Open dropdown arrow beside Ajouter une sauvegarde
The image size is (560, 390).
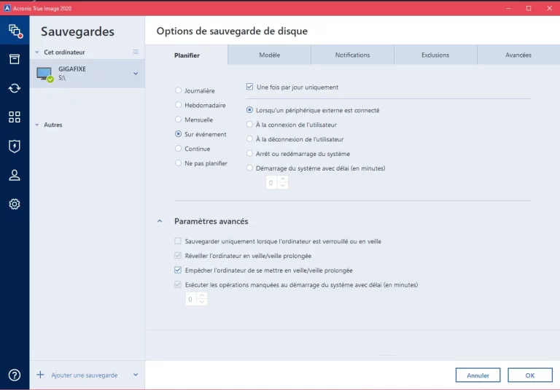(136, 375)
